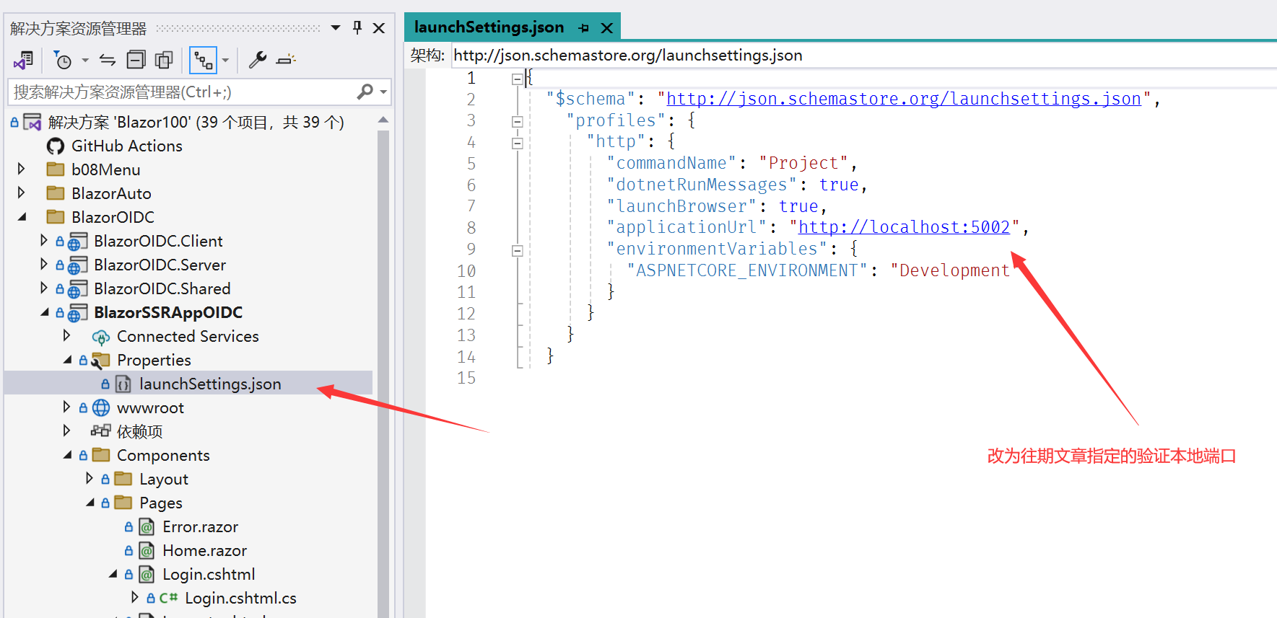The image size is (1277, 618).
Task: Open the http://localhost:5002 link
Action: (x=904, y=227)
